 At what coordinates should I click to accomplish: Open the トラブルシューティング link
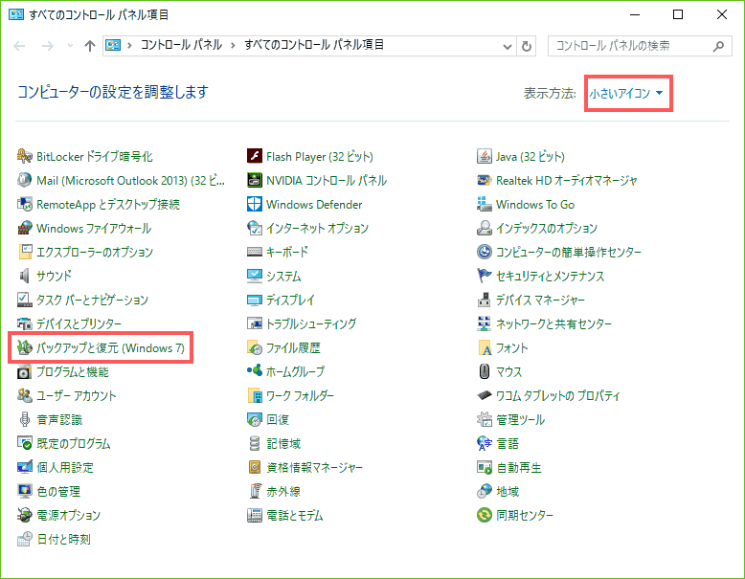click(x=311, y=323)
